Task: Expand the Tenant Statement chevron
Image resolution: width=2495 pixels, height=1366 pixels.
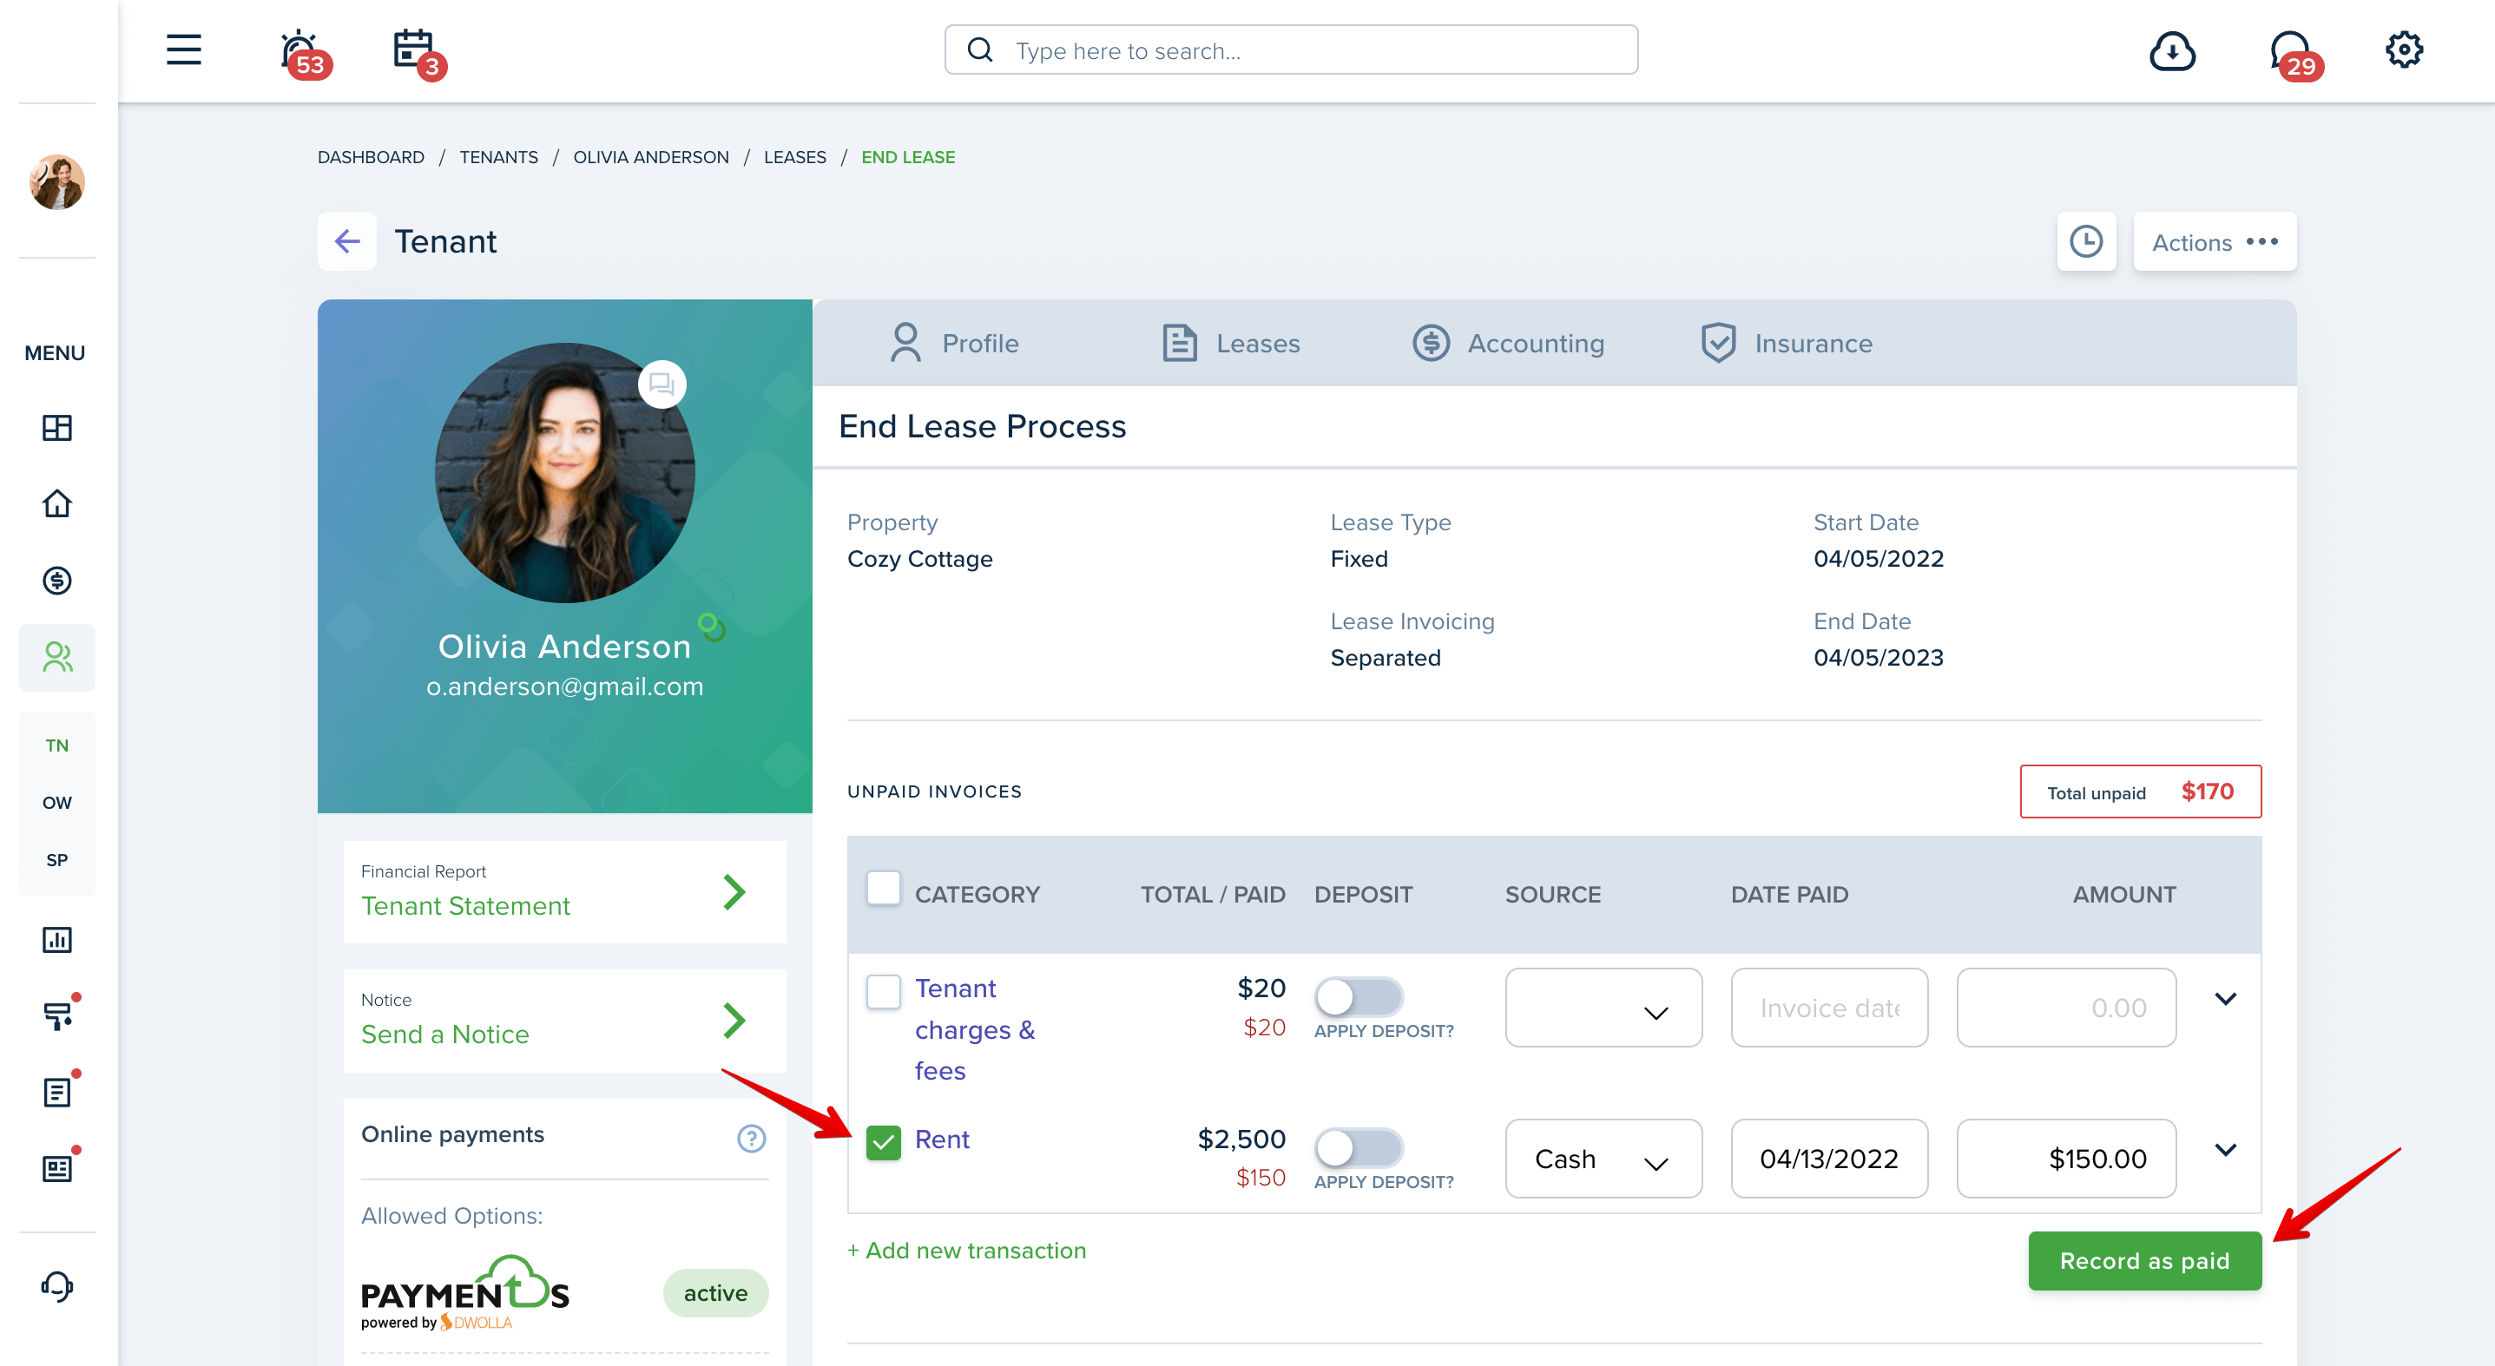Action: click(x=734, y=891)
